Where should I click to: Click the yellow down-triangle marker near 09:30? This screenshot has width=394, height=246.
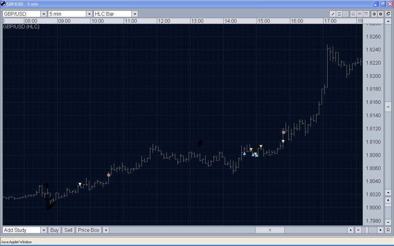tap(80, 184)
